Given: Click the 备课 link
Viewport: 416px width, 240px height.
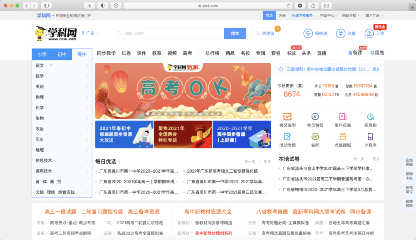Looking at the screenshot, I should click(x=355, y=53).
